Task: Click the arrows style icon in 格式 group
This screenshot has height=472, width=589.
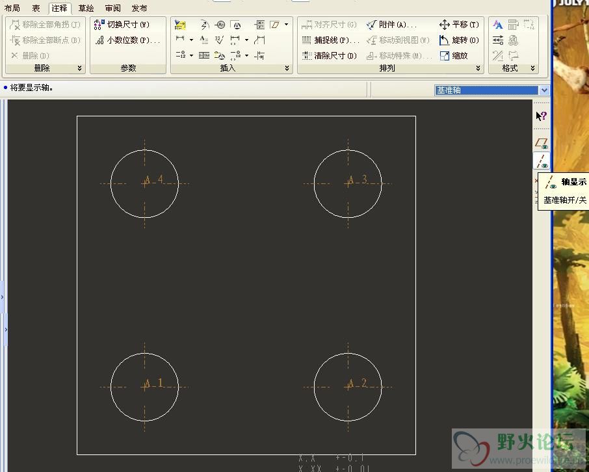Action: pos(498,40)
